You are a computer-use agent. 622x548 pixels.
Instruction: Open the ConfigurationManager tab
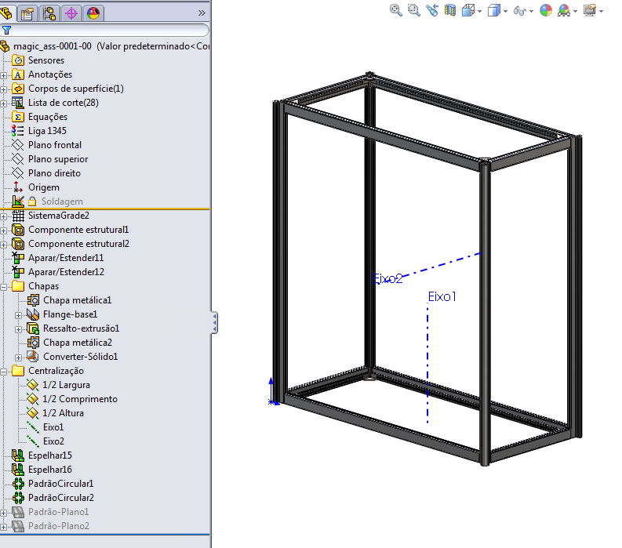pos(49,13)
